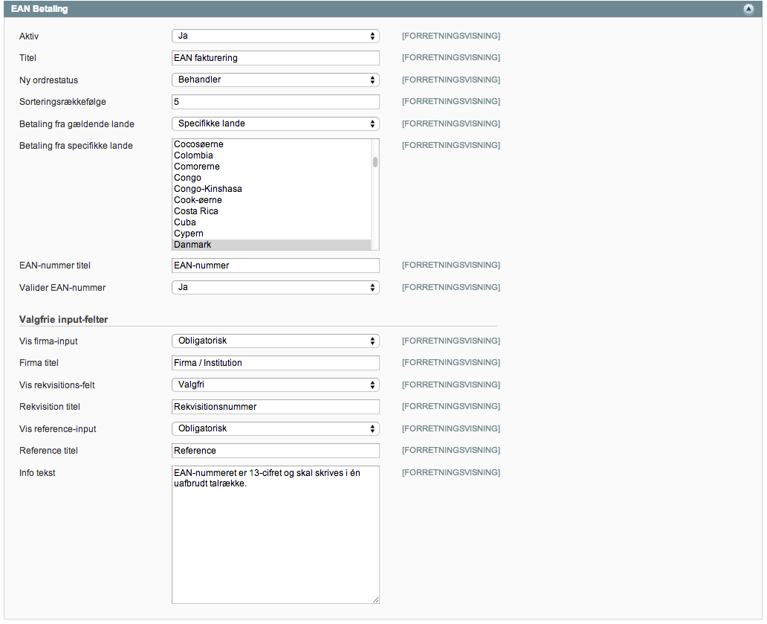Image resolution: width=767 pixels, height=624 pixels.
Task: Open the Aktiv dropdown
Action: coord(275,36)
